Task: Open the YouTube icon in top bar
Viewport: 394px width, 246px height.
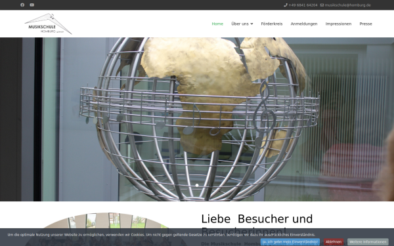Action: [x=32, y=5]
